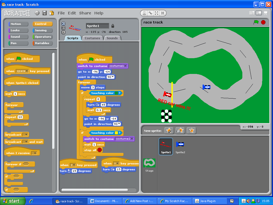Select 'can rotate' rotation style
The height and width of the screenshot is (205, 273).
(63, 24)
